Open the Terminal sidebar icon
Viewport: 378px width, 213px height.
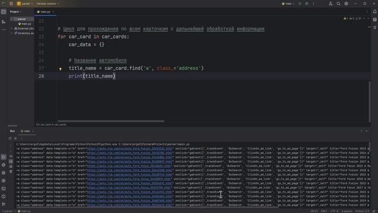(4, 189)
